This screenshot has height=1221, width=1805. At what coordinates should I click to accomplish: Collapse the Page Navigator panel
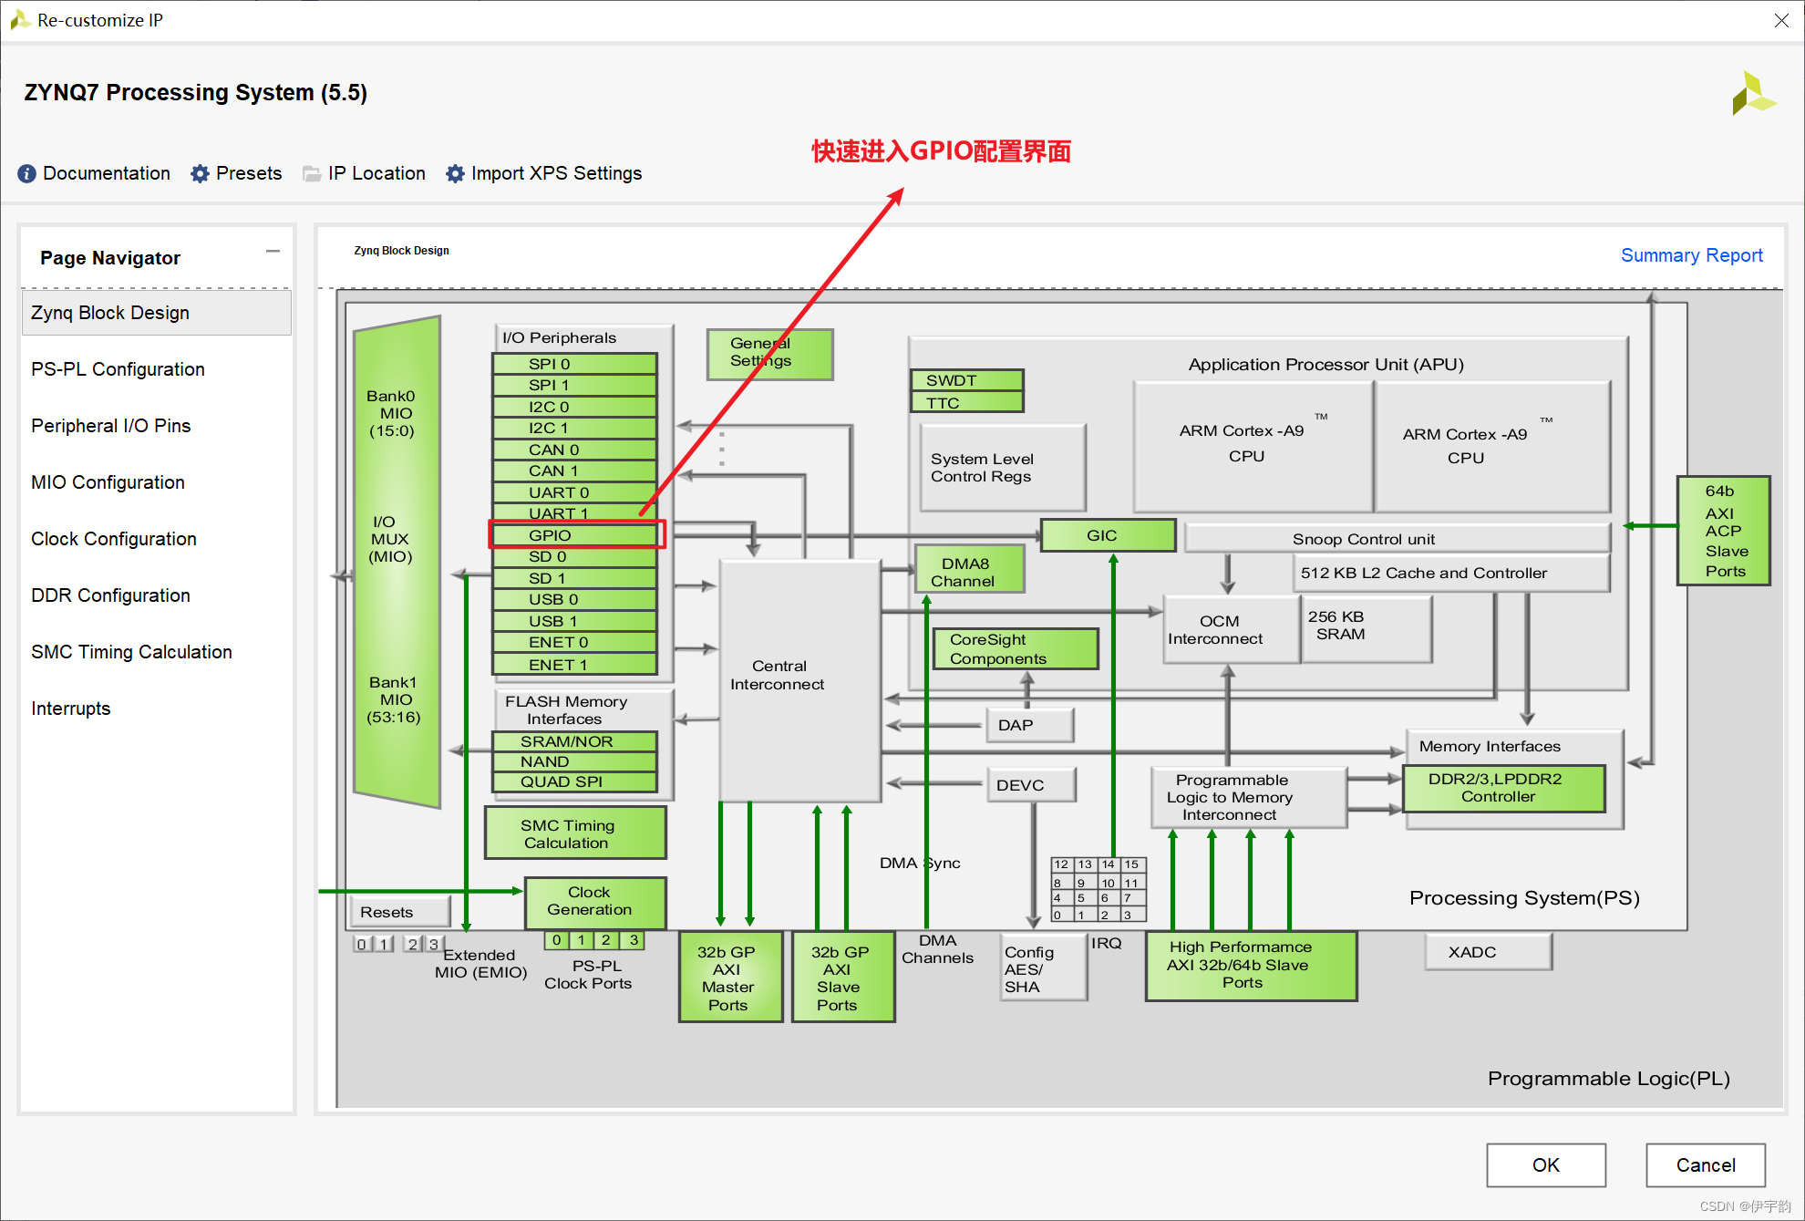(273, 252)
